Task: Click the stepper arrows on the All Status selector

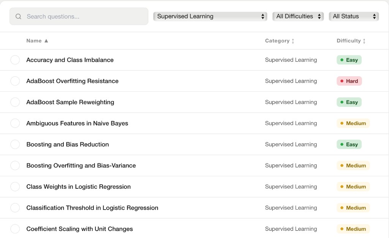Action: tap(375, 16)
